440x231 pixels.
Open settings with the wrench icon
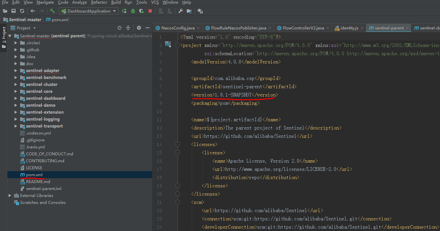coord(180,11)
